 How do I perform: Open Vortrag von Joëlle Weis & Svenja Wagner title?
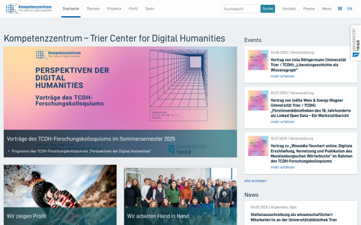coord(310,108)
